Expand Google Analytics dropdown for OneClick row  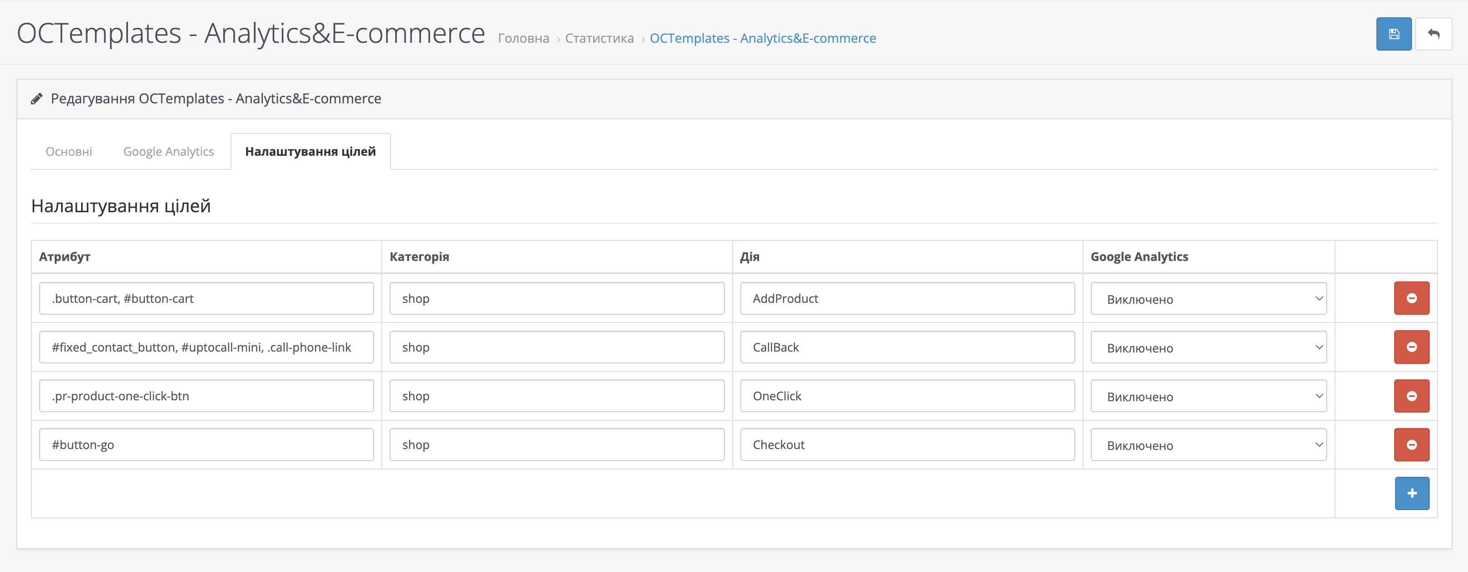(1208, 397)
